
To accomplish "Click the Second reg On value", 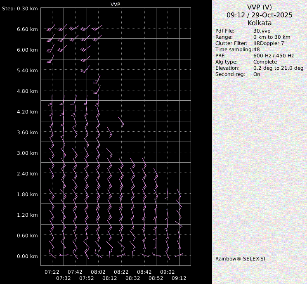I will pyautogui.click(x=257, y=74).
